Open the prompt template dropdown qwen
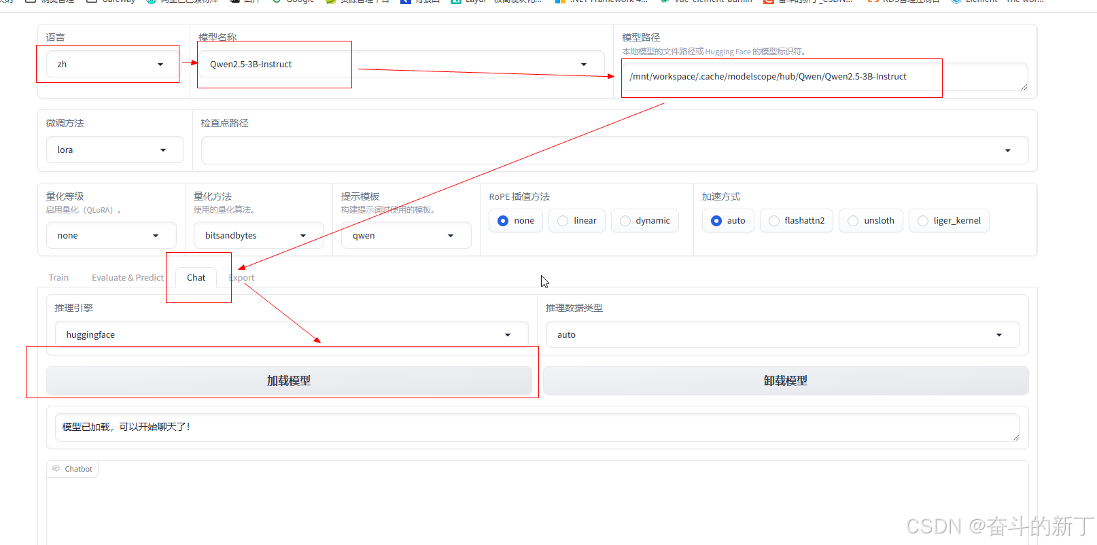Image resolution: width=1097 pixels, height=545 pixels. [x=406, y=236]
